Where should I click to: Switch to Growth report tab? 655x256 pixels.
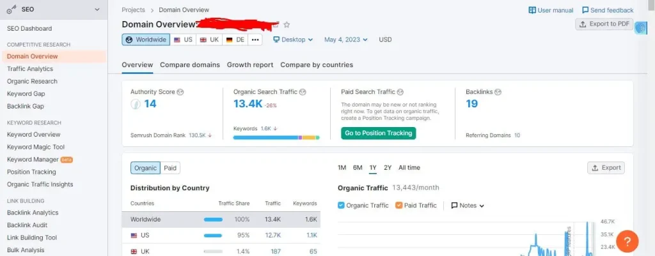coord(250,64)
